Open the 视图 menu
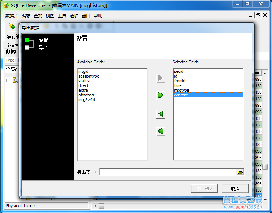The image size is (272, 213). click(x=50, y=16)
